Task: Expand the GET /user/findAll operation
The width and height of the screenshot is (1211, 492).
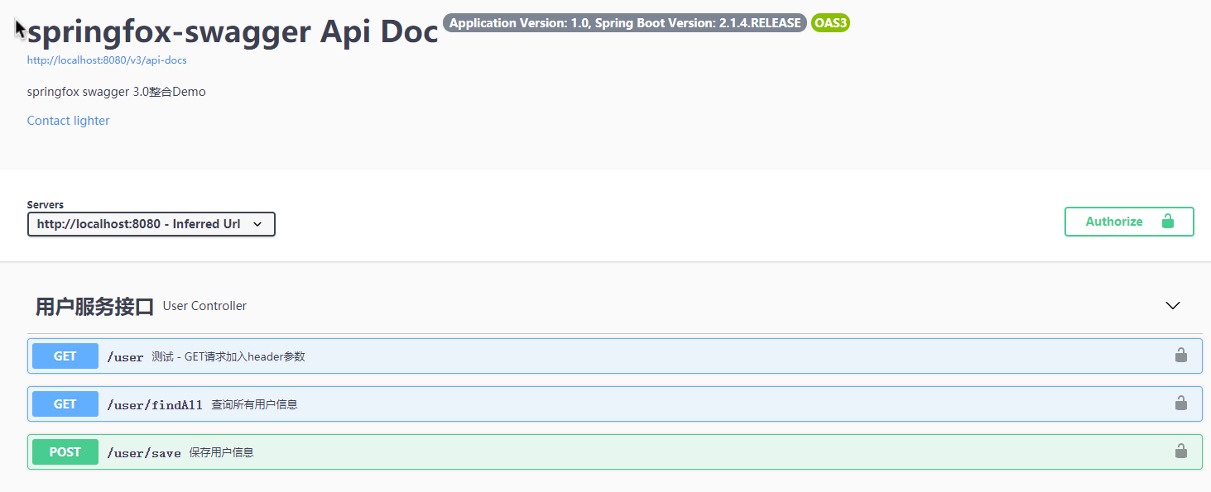Action: 614,404
